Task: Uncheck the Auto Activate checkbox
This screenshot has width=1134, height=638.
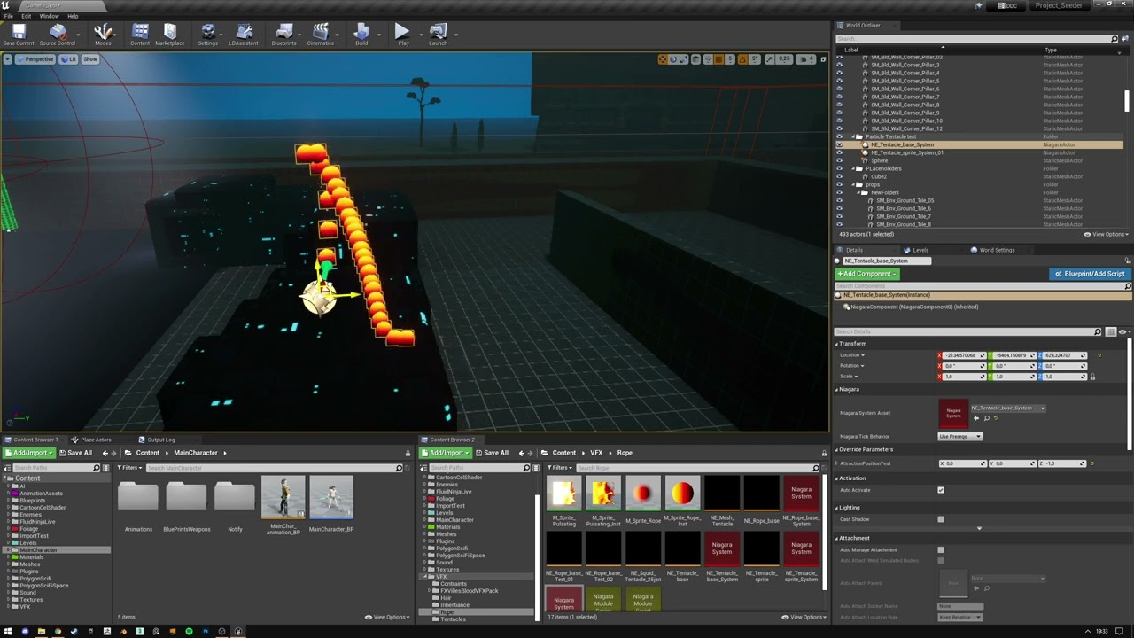Action: (941, 490)
